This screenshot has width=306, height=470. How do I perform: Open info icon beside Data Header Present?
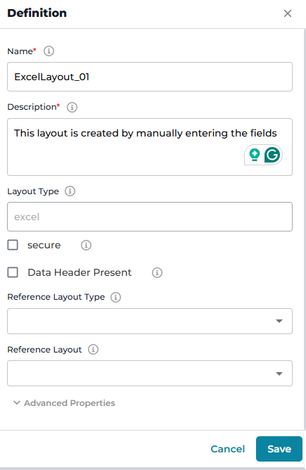click(157, 272)
